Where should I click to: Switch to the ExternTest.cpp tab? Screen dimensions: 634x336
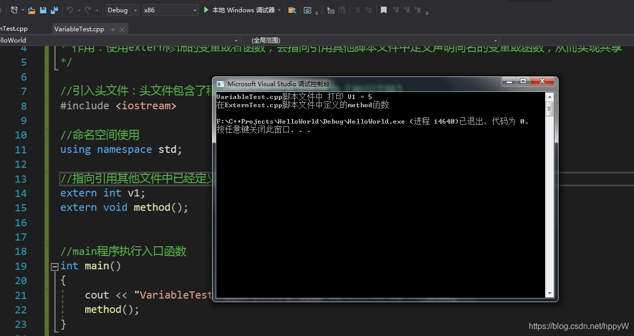(14, 29)
